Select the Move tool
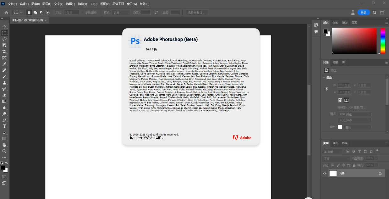Screen dimensions: 389x199 (4, 27)
